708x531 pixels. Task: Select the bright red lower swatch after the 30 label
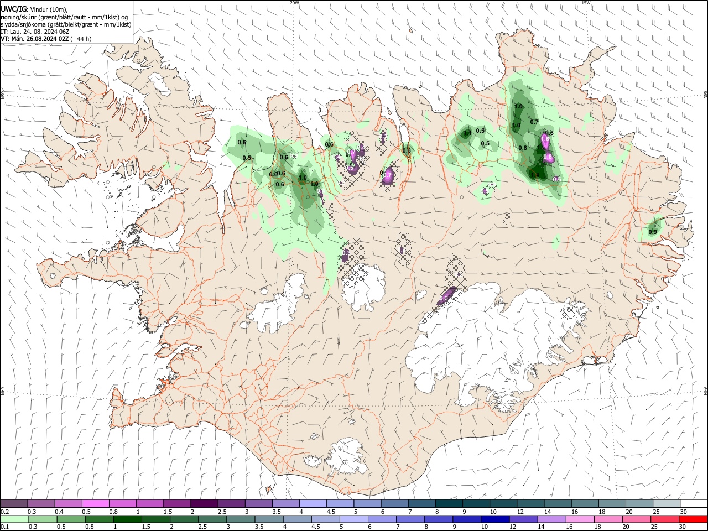[x=694, y=519]
